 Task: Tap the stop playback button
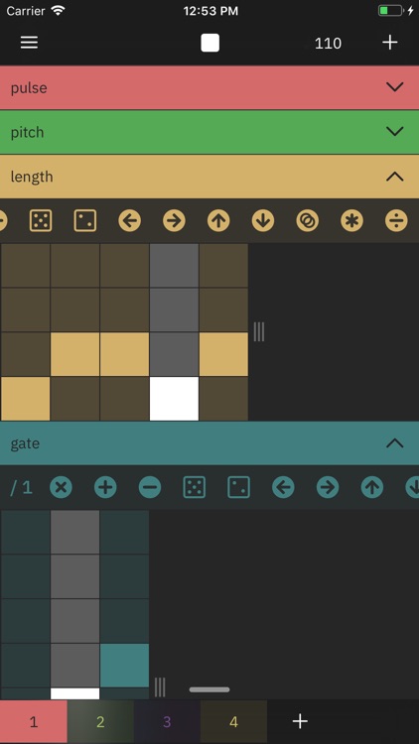[x=209, y=44]
